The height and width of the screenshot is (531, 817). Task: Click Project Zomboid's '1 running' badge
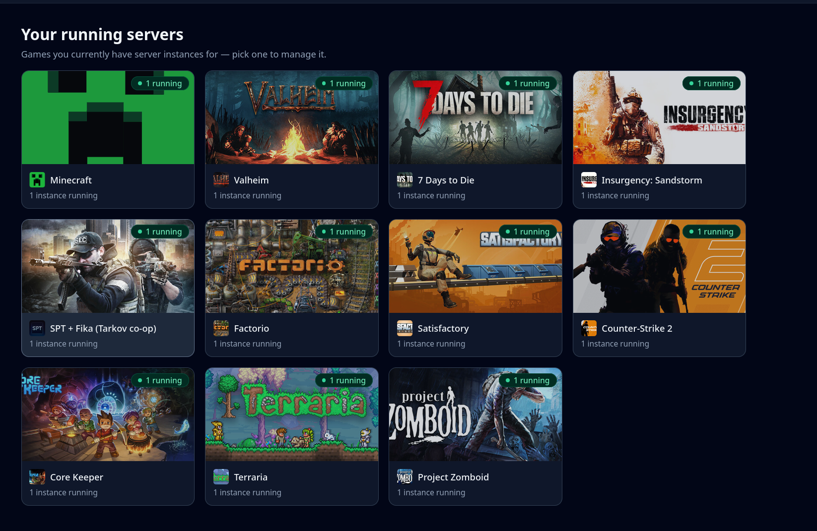coord(528,380)
